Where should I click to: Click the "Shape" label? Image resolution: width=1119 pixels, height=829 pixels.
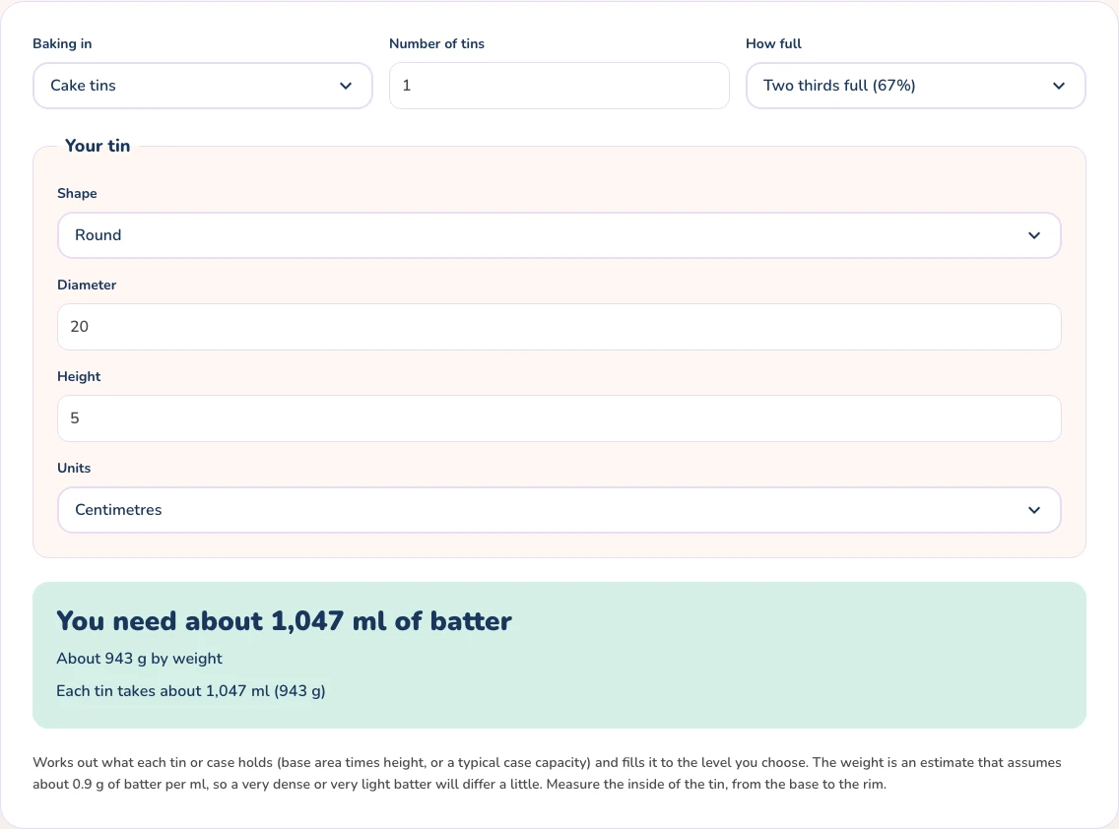[x=77, y=193]
